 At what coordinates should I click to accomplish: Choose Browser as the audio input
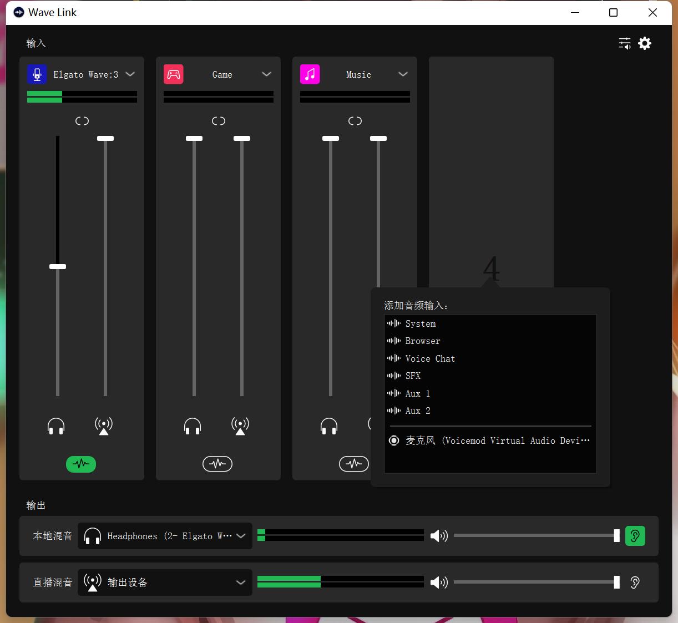pyautogui.click(x=423, y=341)
